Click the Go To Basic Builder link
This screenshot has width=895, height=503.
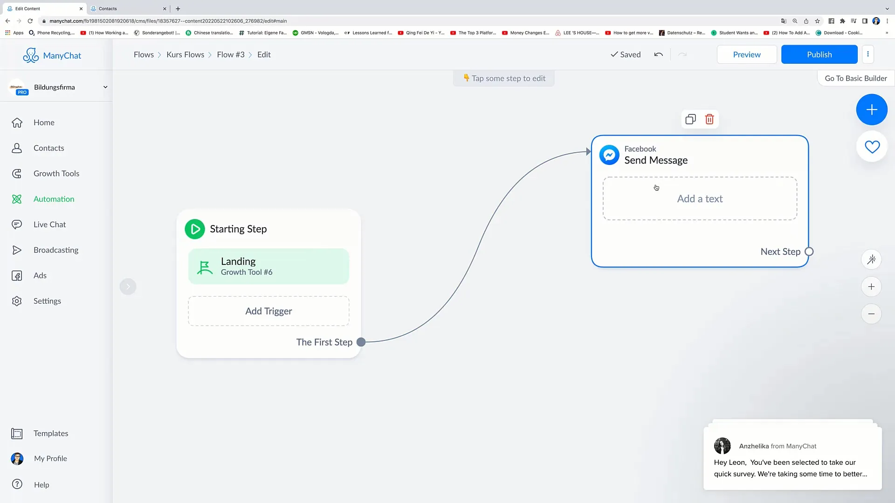856,78
